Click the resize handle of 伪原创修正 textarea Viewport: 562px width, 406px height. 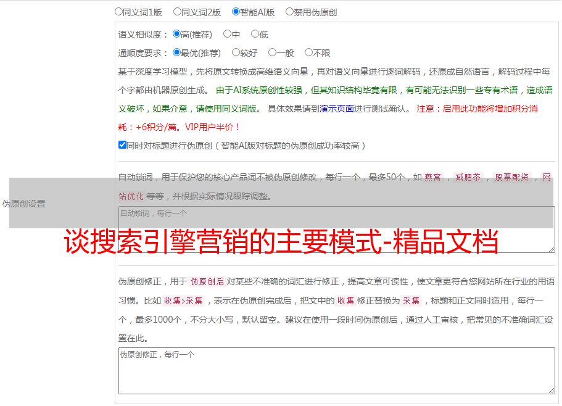point(552,391)
